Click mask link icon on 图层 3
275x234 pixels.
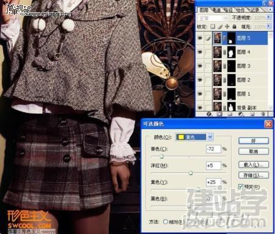[x=225, y=66]
